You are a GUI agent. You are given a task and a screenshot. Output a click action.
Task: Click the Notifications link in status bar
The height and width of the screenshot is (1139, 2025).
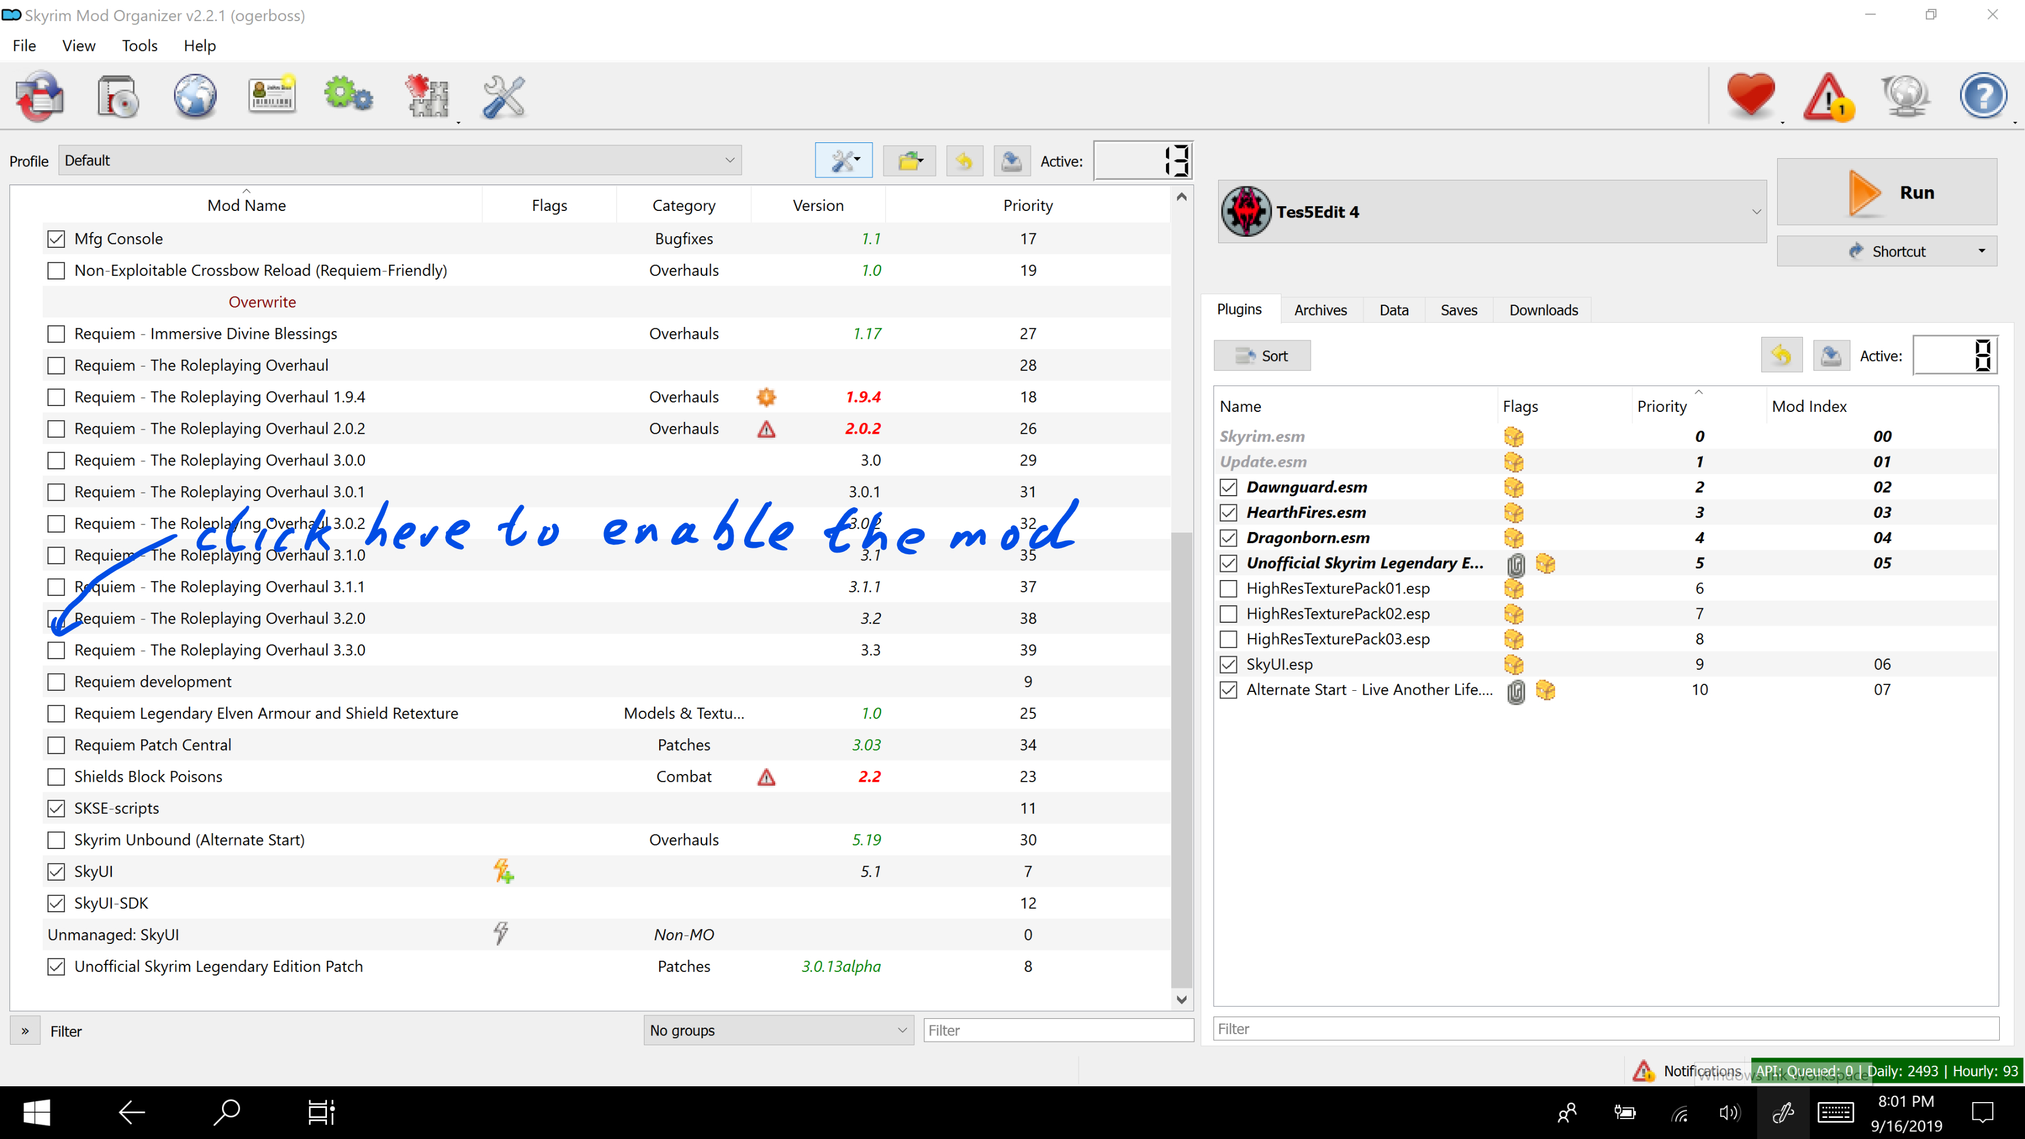pyautogui.click(x=1702, y=1070)
